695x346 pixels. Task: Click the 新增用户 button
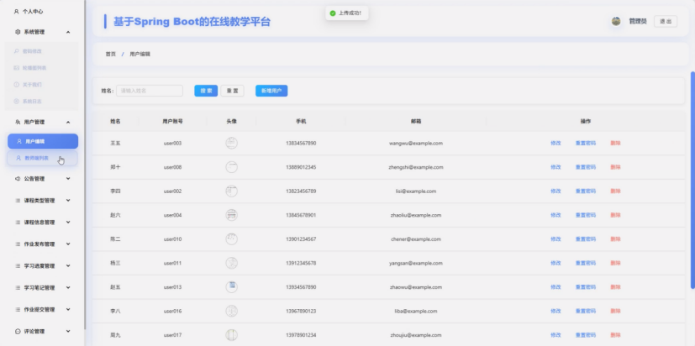point(271,91)
